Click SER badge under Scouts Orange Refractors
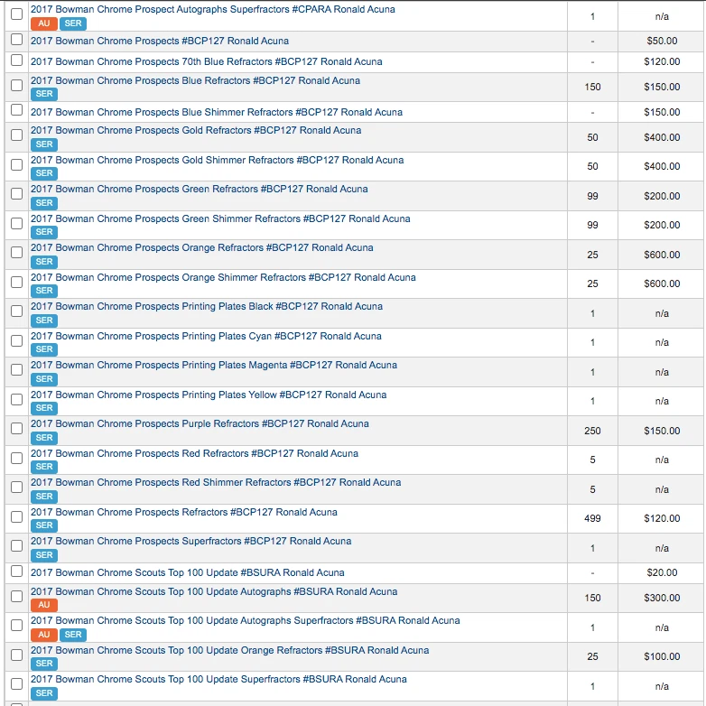The height and width of the screenshot is (706, 706). pos(44,664)
